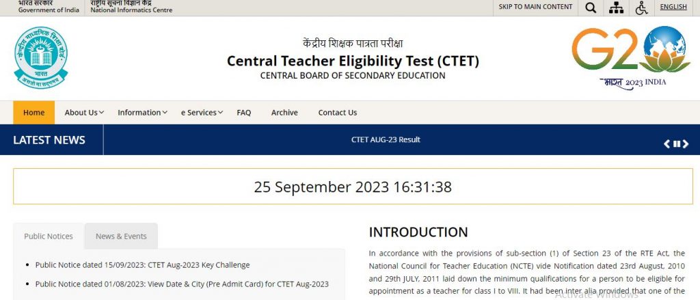Show next latest news item
This screenshot has height=300, width=700.
click(686, 144)
